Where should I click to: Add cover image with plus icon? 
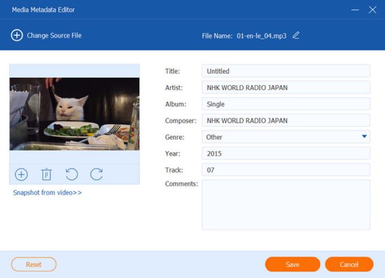[x=21, y=175]
